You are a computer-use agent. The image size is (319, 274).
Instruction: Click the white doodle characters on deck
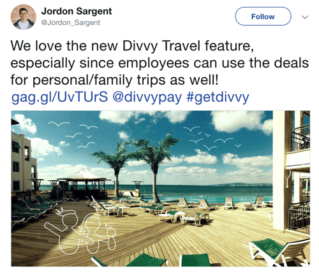pyautogui.click(x=80, y=231)
